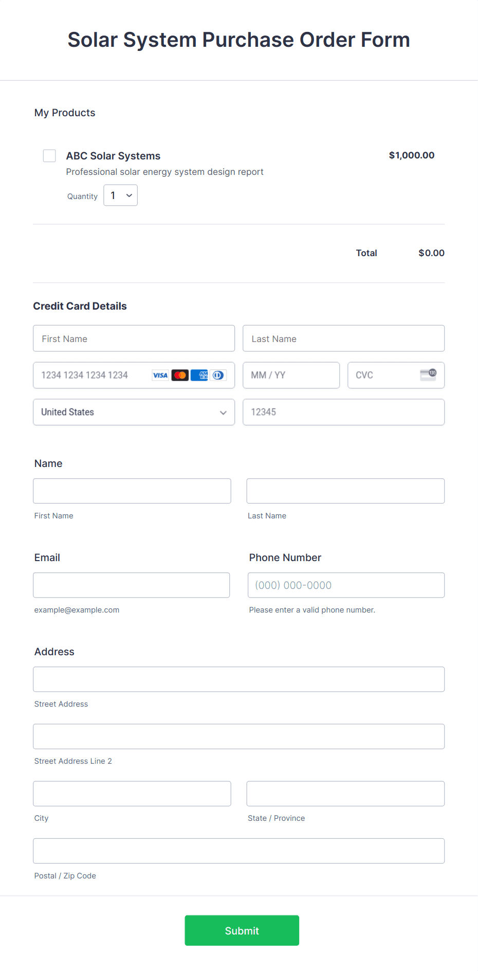This screenshot has height=971, width=478.
Task: Enable the ABC Solar Systems product checkbox
Action: [49, 155]
